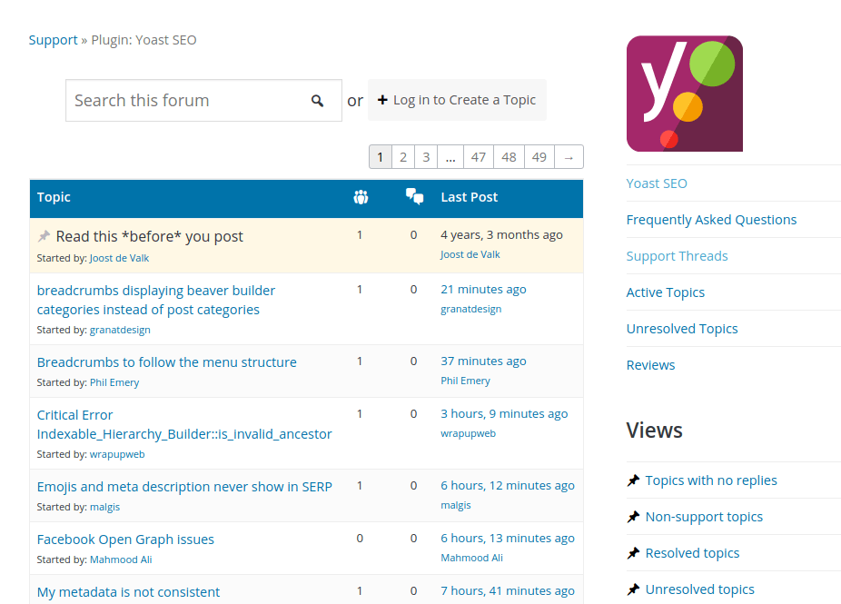Open Mahmood Ali under last post time
Viewport: 841px width, 604px height.
click(x=472, y=558)
